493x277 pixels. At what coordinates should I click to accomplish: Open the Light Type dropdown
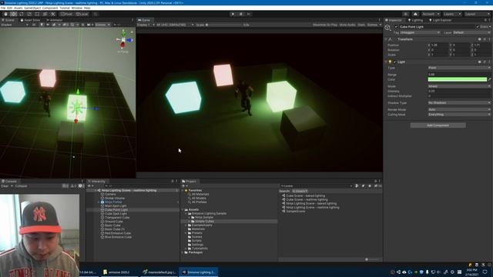pyautogui.click(x=459, y=68)
